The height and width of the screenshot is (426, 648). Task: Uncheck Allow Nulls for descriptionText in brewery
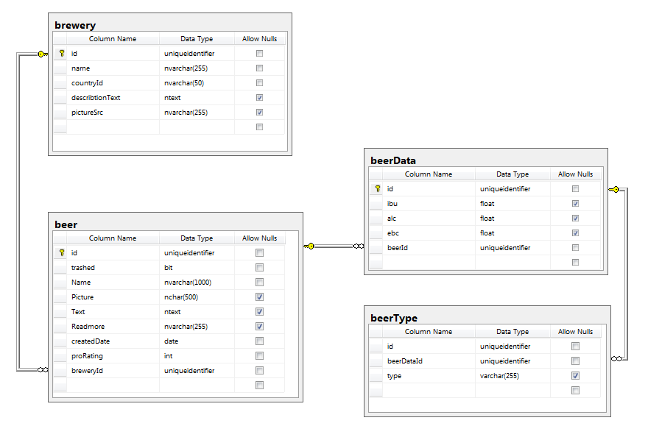click(259, 97)
